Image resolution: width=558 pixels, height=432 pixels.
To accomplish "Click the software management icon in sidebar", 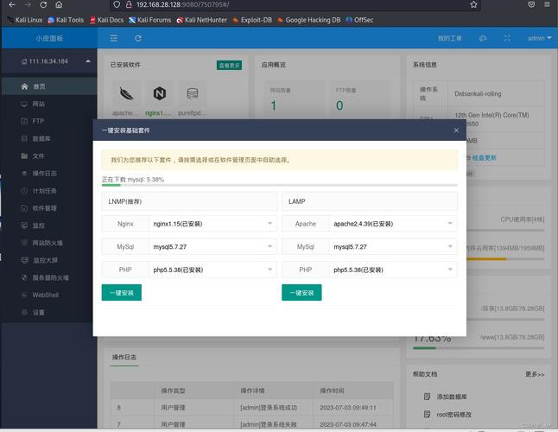I will pyautogui.click(x=24, y=208).
